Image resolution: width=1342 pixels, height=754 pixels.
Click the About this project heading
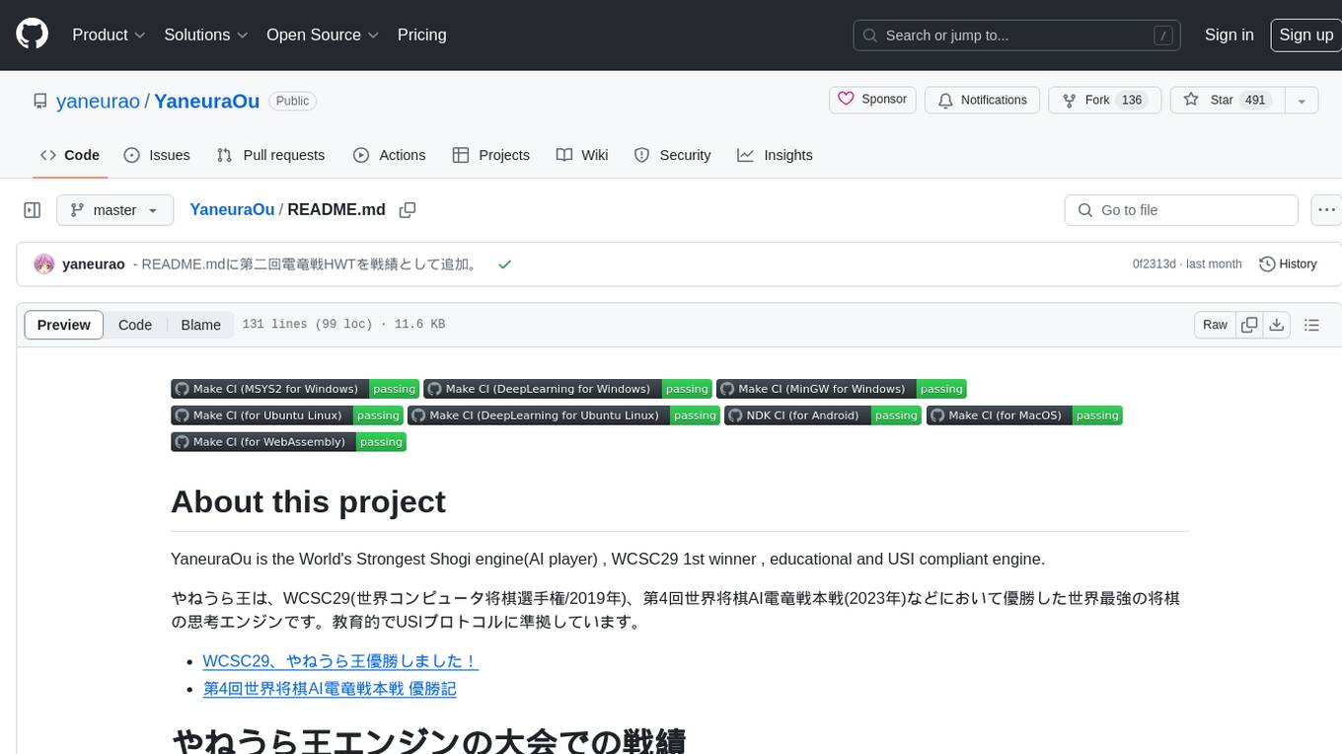click(x=308, y=501)
